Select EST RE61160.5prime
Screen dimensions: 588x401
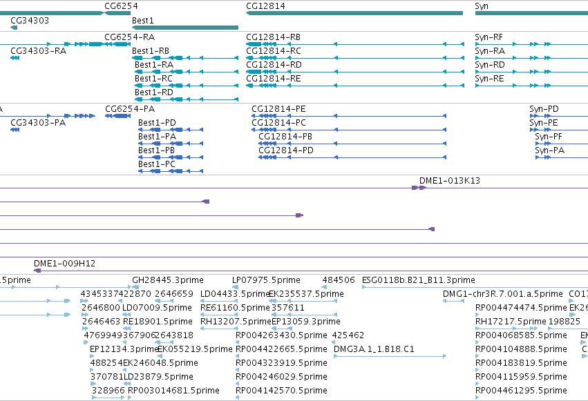click(x=235, y=308)
